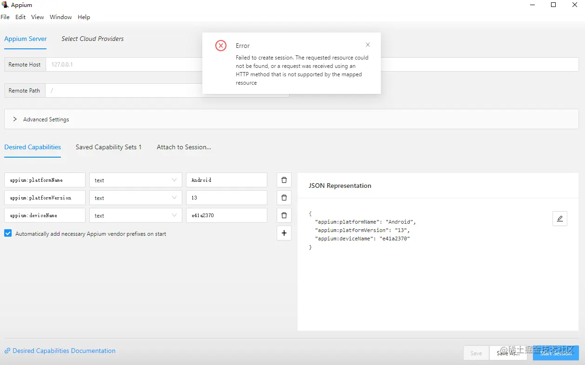
Task: Open type dropdown for deviceName capability
Action: coord(135,215)
